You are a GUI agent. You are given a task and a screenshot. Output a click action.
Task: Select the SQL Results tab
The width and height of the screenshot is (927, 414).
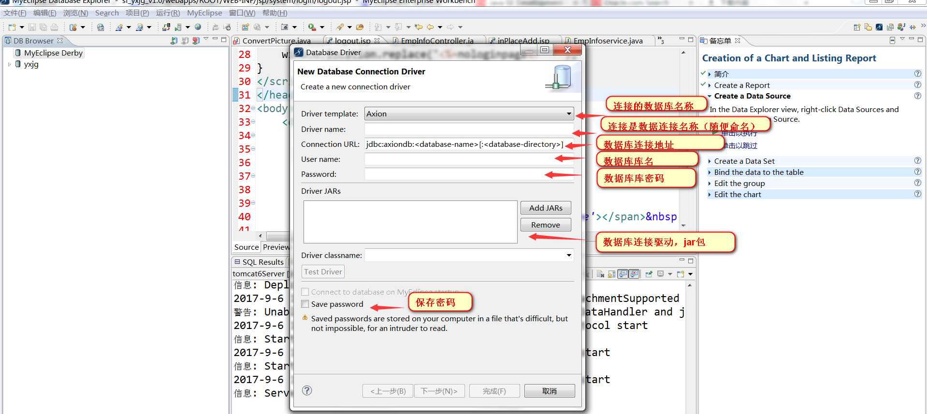point(259,262)
